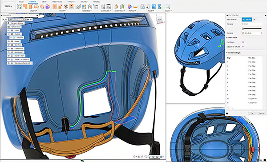Screen dimensions: 267x162
Task: Select the surface Loft tool icon
Action: (x=42, y=7)
